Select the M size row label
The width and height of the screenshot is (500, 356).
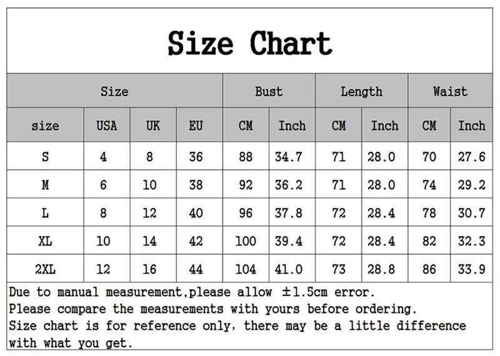pos(45,184)
